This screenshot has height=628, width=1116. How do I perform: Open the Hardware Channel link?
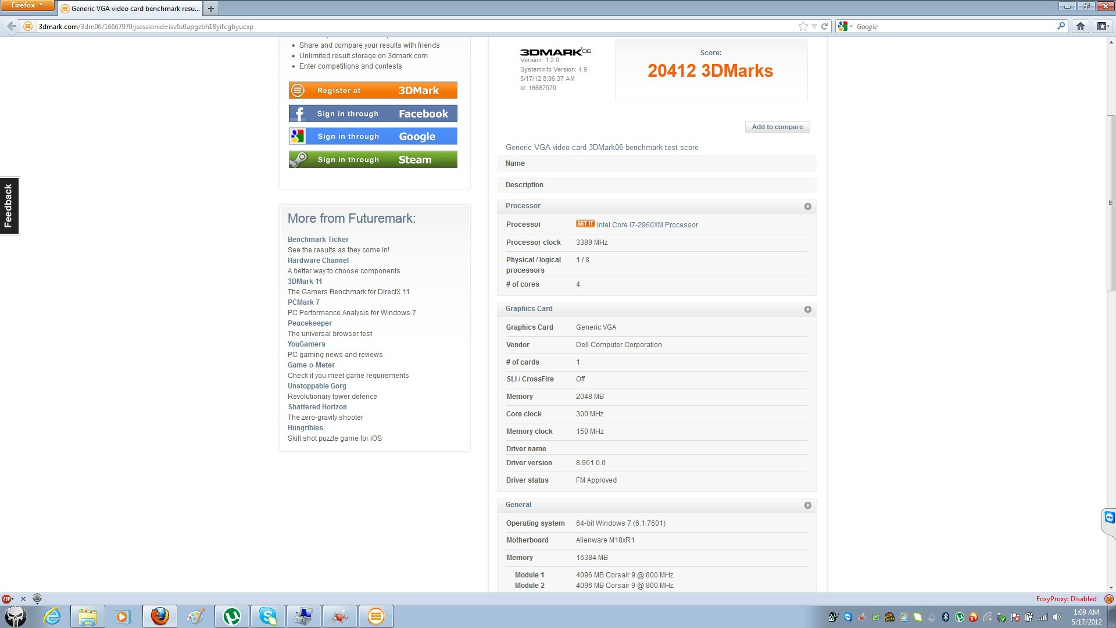[318, 261]
